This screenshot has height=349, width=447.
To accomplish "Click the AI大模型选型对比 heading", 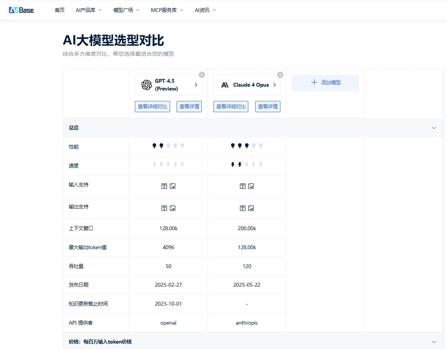I will coord(113,40).
